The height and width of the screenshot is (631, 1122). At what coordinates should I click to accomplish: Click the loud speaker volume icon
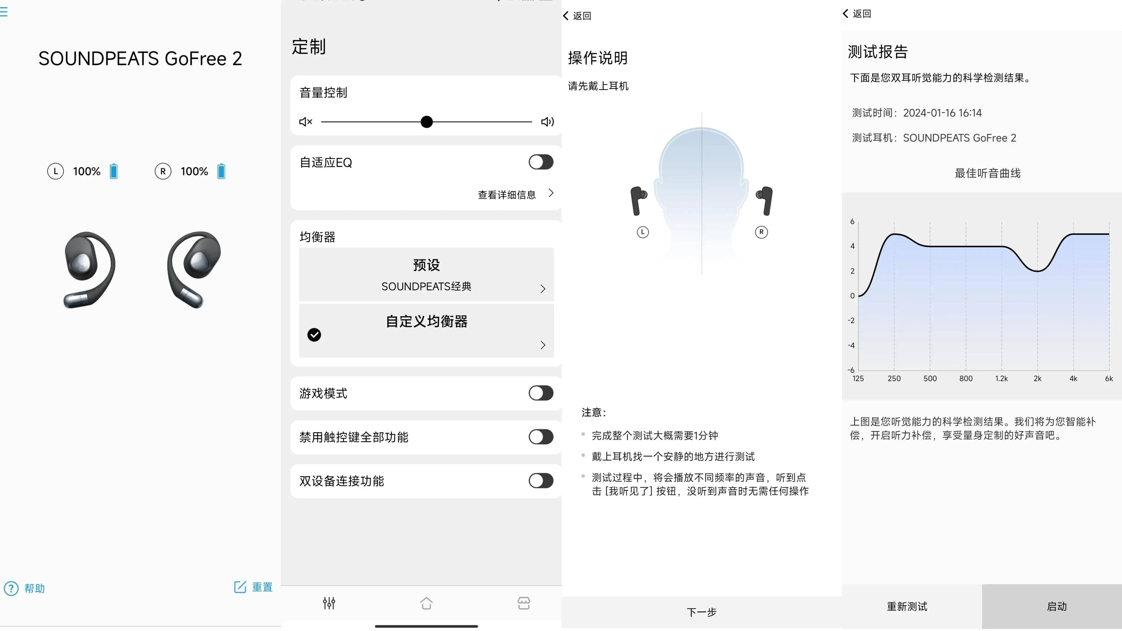pos(548,122)
